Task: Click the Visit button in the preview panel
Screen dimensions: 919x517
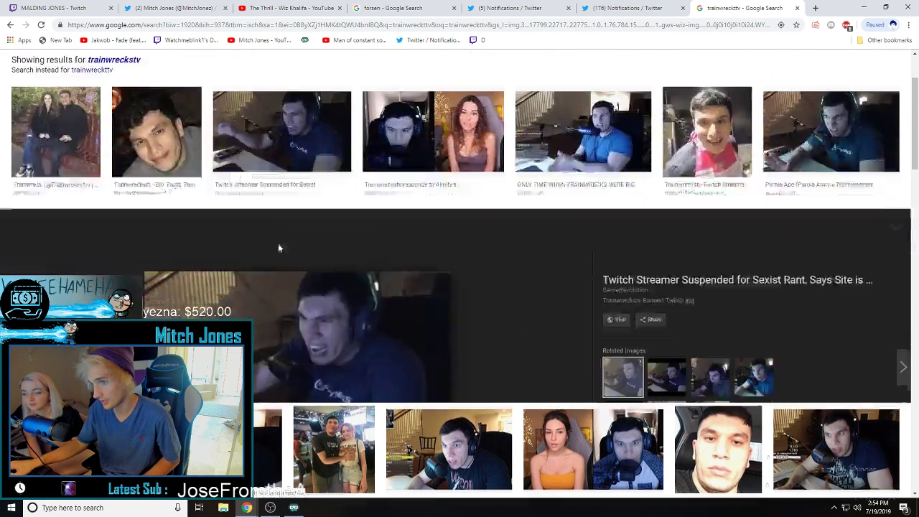Action: point(617,320)
